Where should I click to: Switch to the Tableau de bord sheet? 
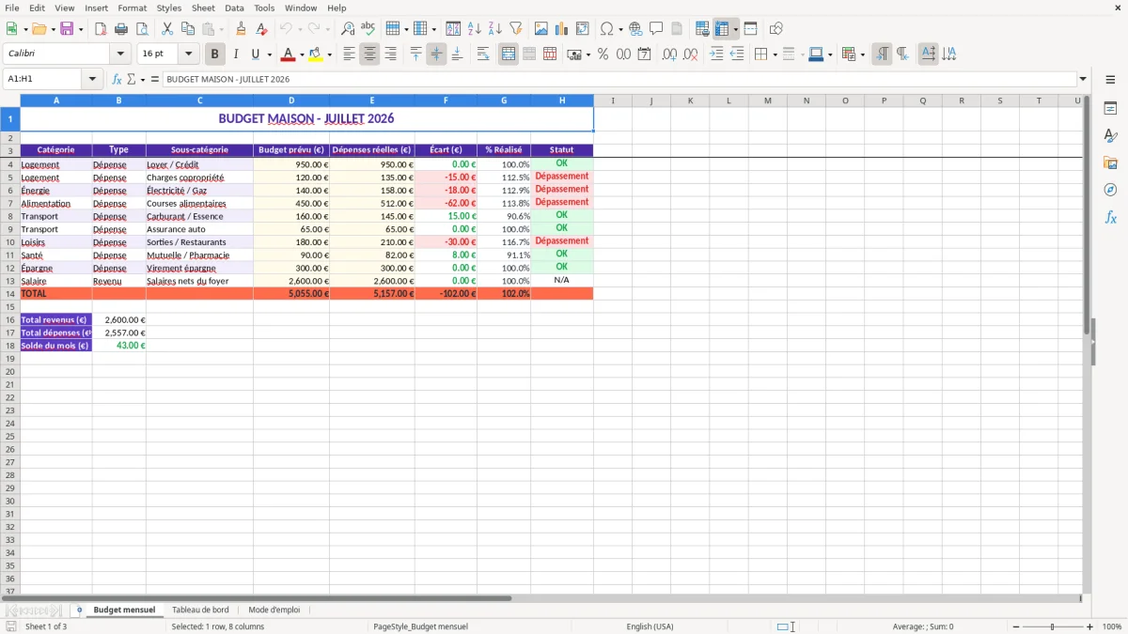(x=200, y=610)
